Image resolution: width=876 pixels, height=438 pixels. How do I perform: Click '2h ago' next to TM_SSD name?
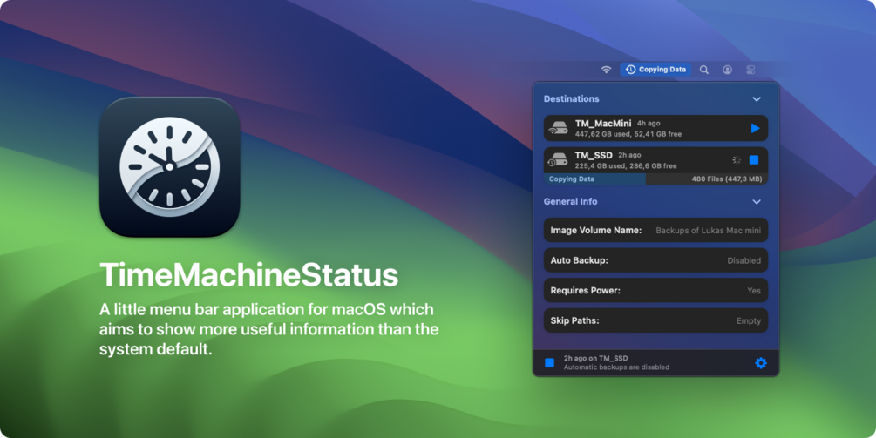coord(629,155)
